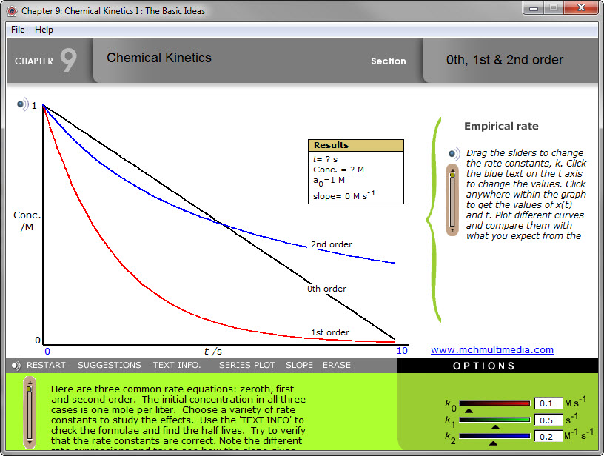604x456 pixels.
Task: Visit the www.mchmultimedia.com link
Action: 492,349
